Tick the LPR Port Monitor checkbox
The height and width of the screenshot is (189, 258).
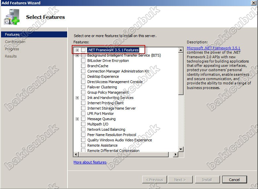83,114
